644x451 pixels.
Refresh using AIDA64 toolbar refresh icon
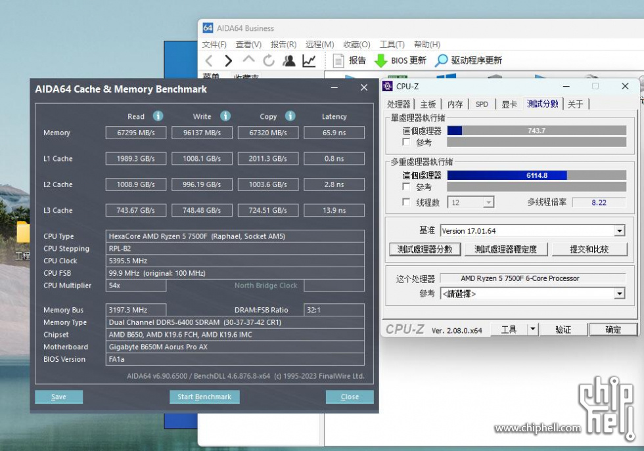pos(269,61)
